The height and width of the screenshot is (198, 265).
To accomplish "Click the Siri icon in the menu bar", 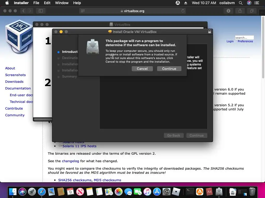I will coord(249,3).
